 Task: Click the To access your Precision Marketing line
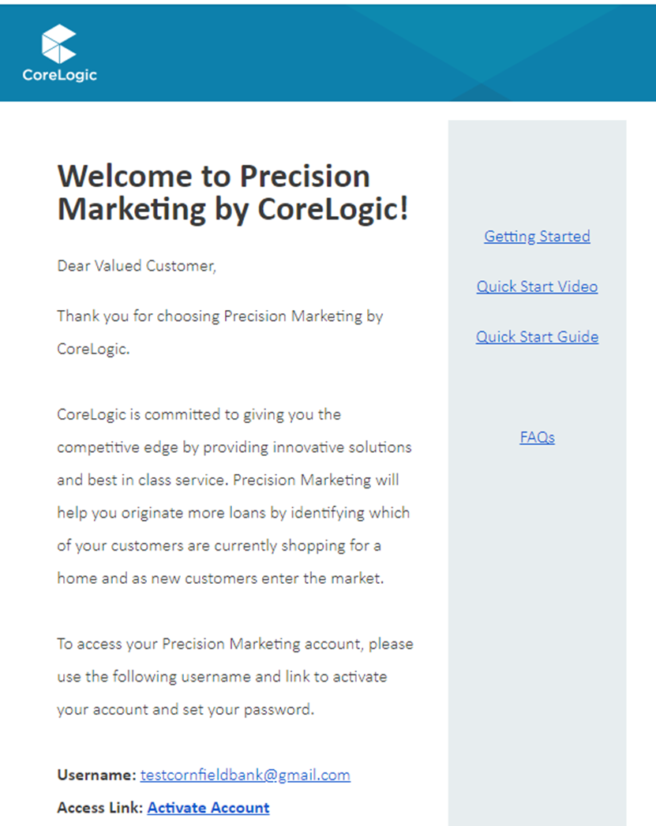pyautogui.click(x=235, y=644)
